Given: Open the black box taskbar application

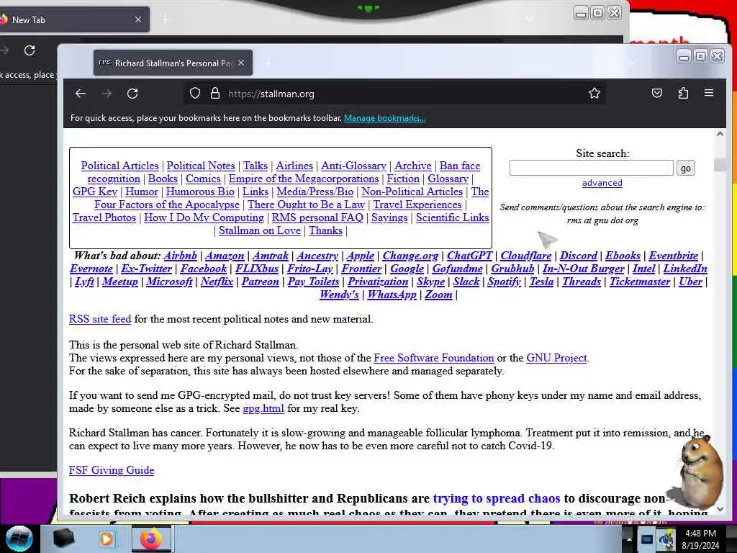Looking at the screenshot, I should 63,539.
